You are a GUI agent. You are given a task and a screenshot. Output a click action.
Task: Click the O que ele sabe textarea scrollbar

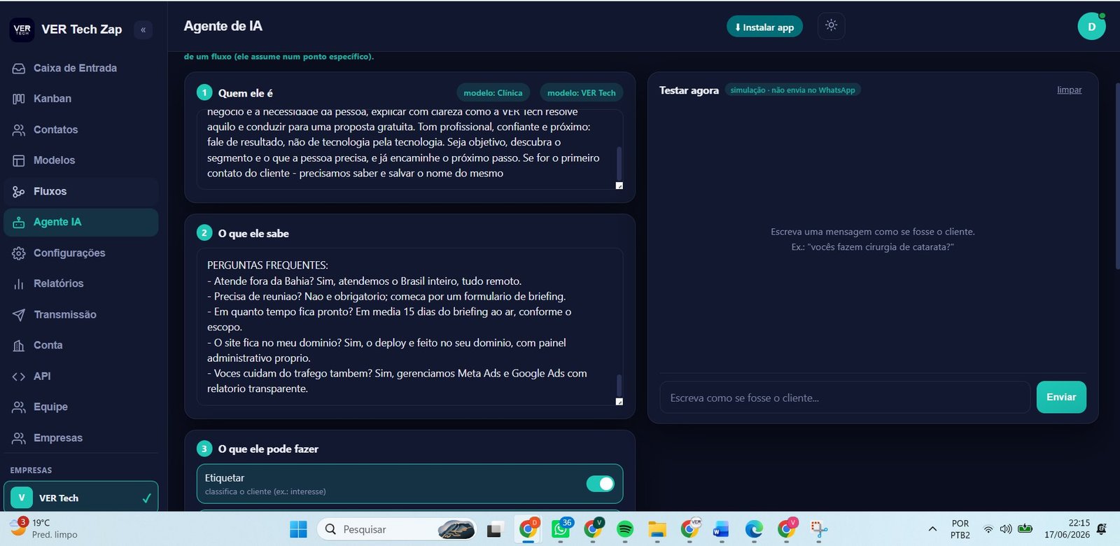pos(619,385)
